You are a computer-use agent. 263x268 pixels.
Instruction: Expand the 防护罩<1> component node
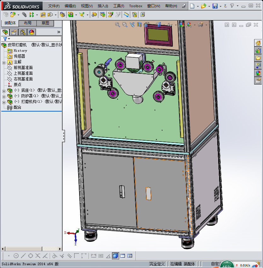[x=4, y=97]
